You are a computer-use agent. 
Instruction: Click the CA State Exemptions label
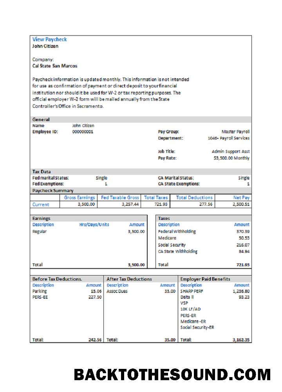[x=179, y=184]
